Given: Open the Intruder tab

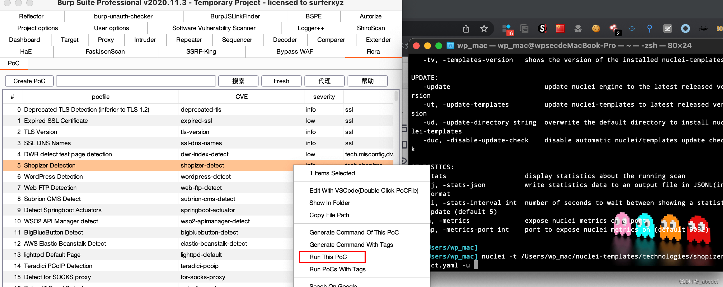Looking at the screenshot, I should click(x=145, y=40).
